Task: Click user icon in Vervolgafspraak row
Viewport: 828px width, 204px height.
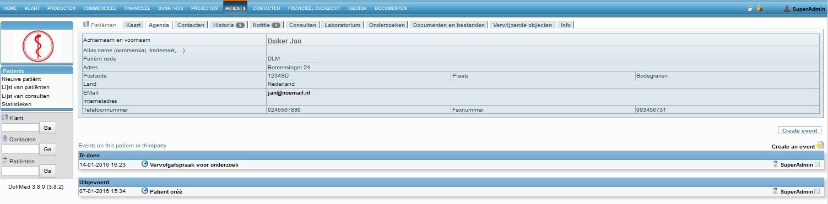Action: coord(776,164)
